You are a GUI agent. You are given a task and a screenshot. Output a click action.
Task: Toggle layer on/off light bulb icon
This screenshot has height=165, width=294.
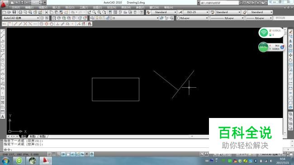coord(97,18)
